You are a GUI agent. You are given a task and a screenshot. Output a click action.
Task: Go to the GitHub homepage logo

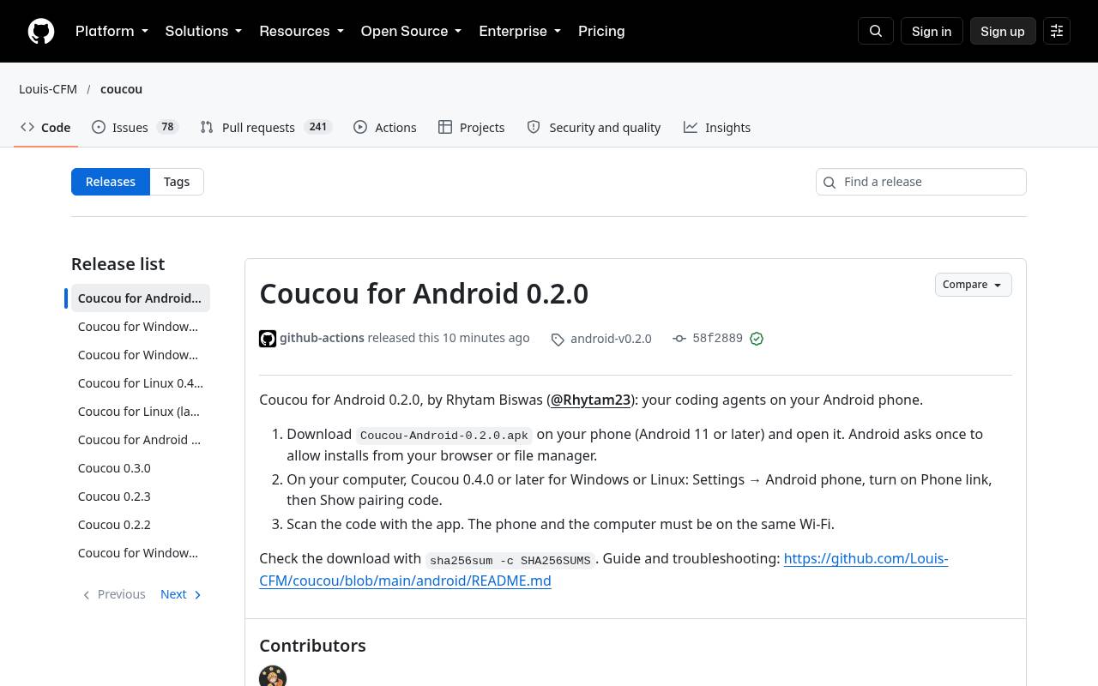[x=41, y=31]
